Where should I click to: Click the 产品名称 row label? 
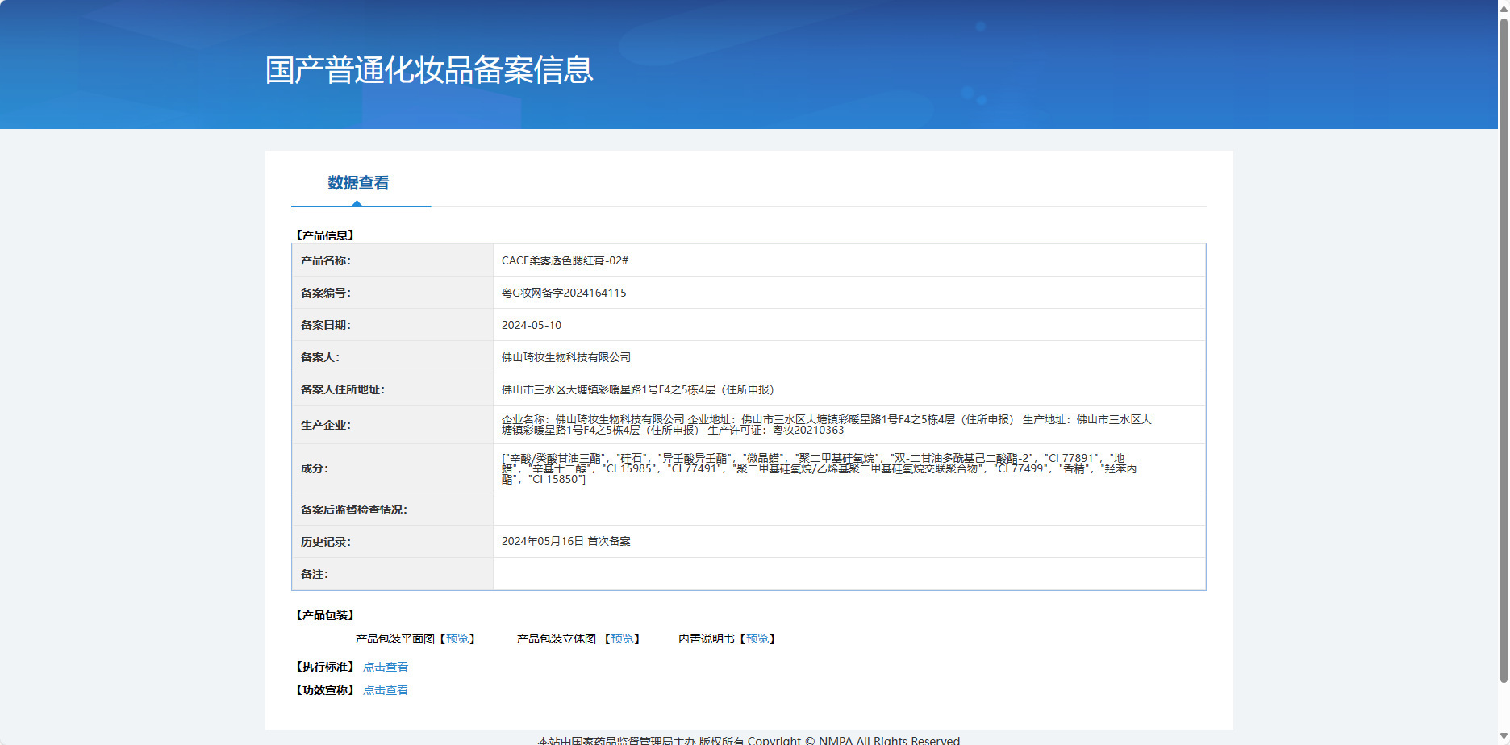(x=326, y=260)
